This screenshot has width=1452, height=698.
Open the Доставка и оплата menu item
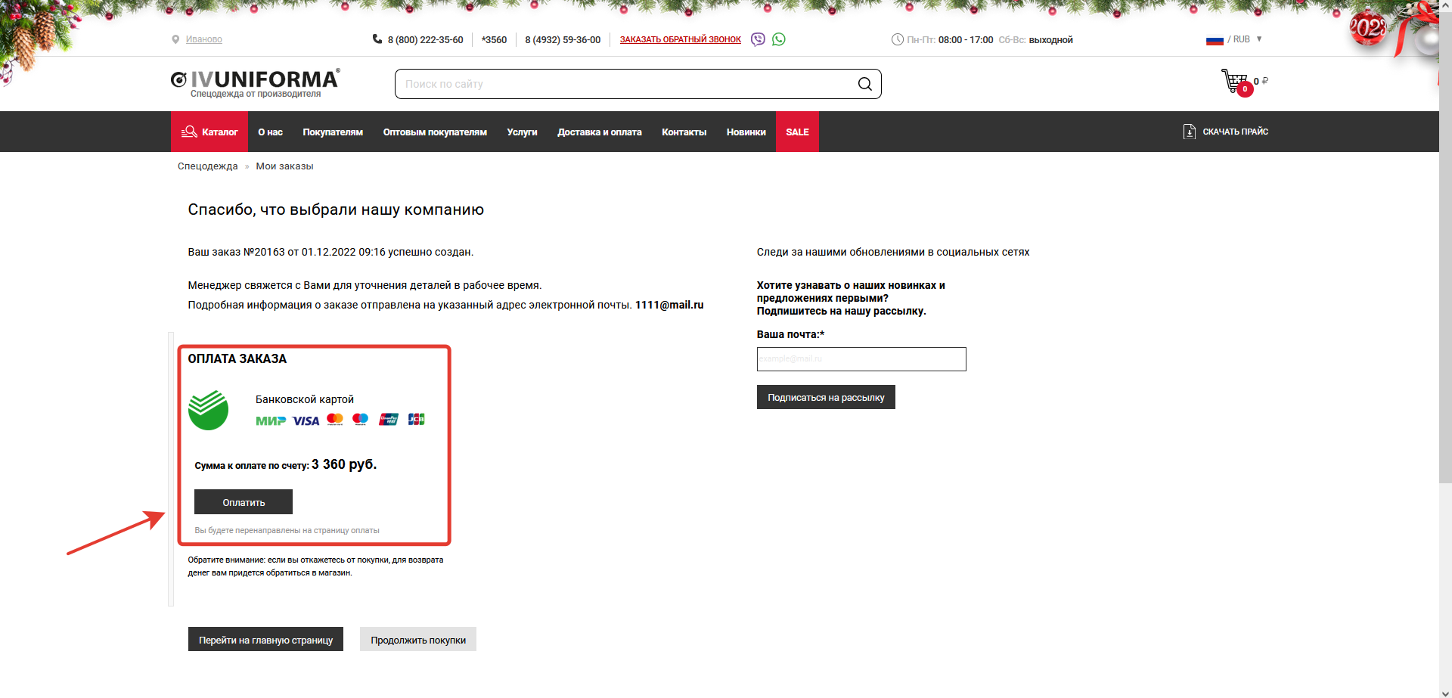(x=599, y=132)
